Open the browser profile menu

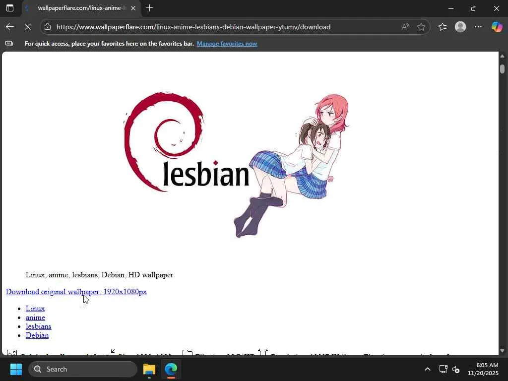[460, 27]
